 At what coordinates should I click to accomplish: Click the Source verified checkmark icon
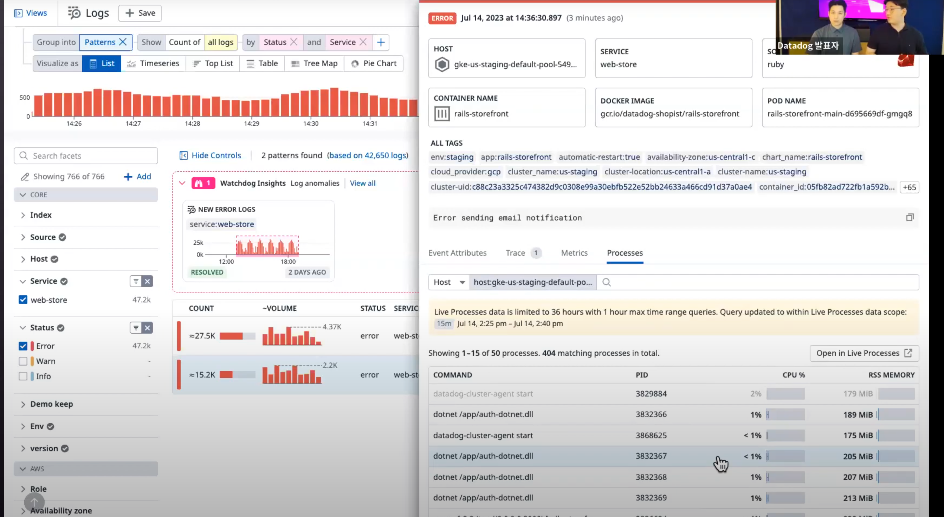pos(62,237)
